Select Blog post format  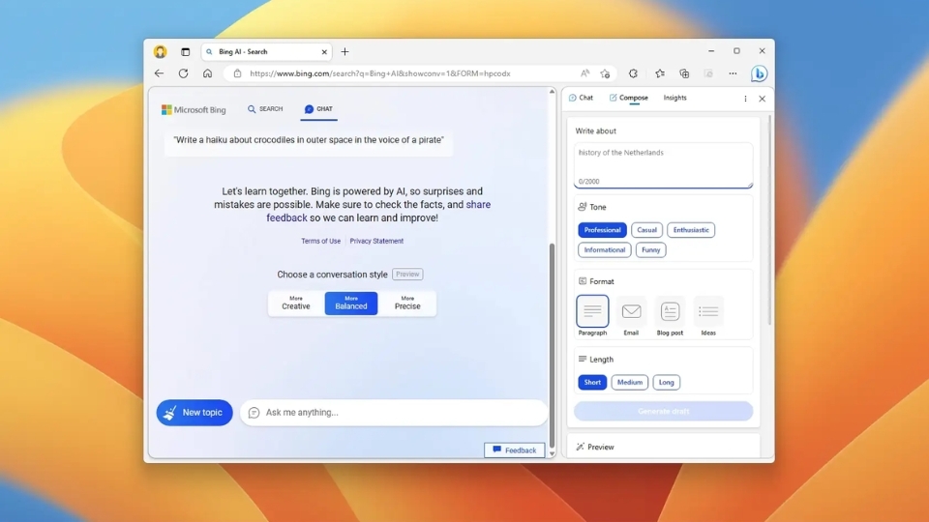click(670, 315)
